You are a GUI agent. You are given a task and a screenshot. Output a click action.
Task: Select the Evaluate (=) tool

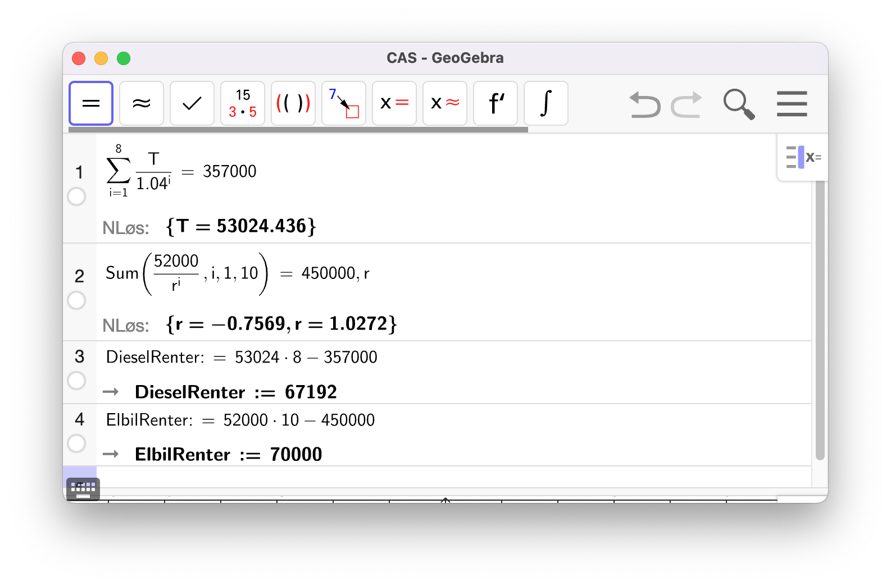pyautogui.click(x=91, y=103)
